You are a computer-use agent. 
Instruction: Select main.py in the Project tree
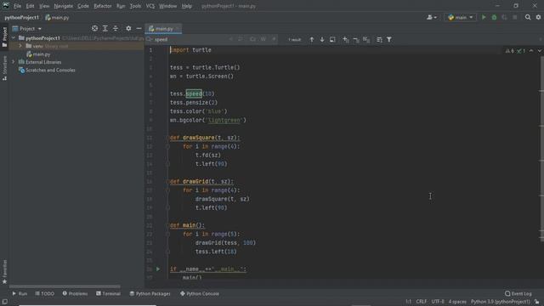pyautogui.click(x=38, y=54)
